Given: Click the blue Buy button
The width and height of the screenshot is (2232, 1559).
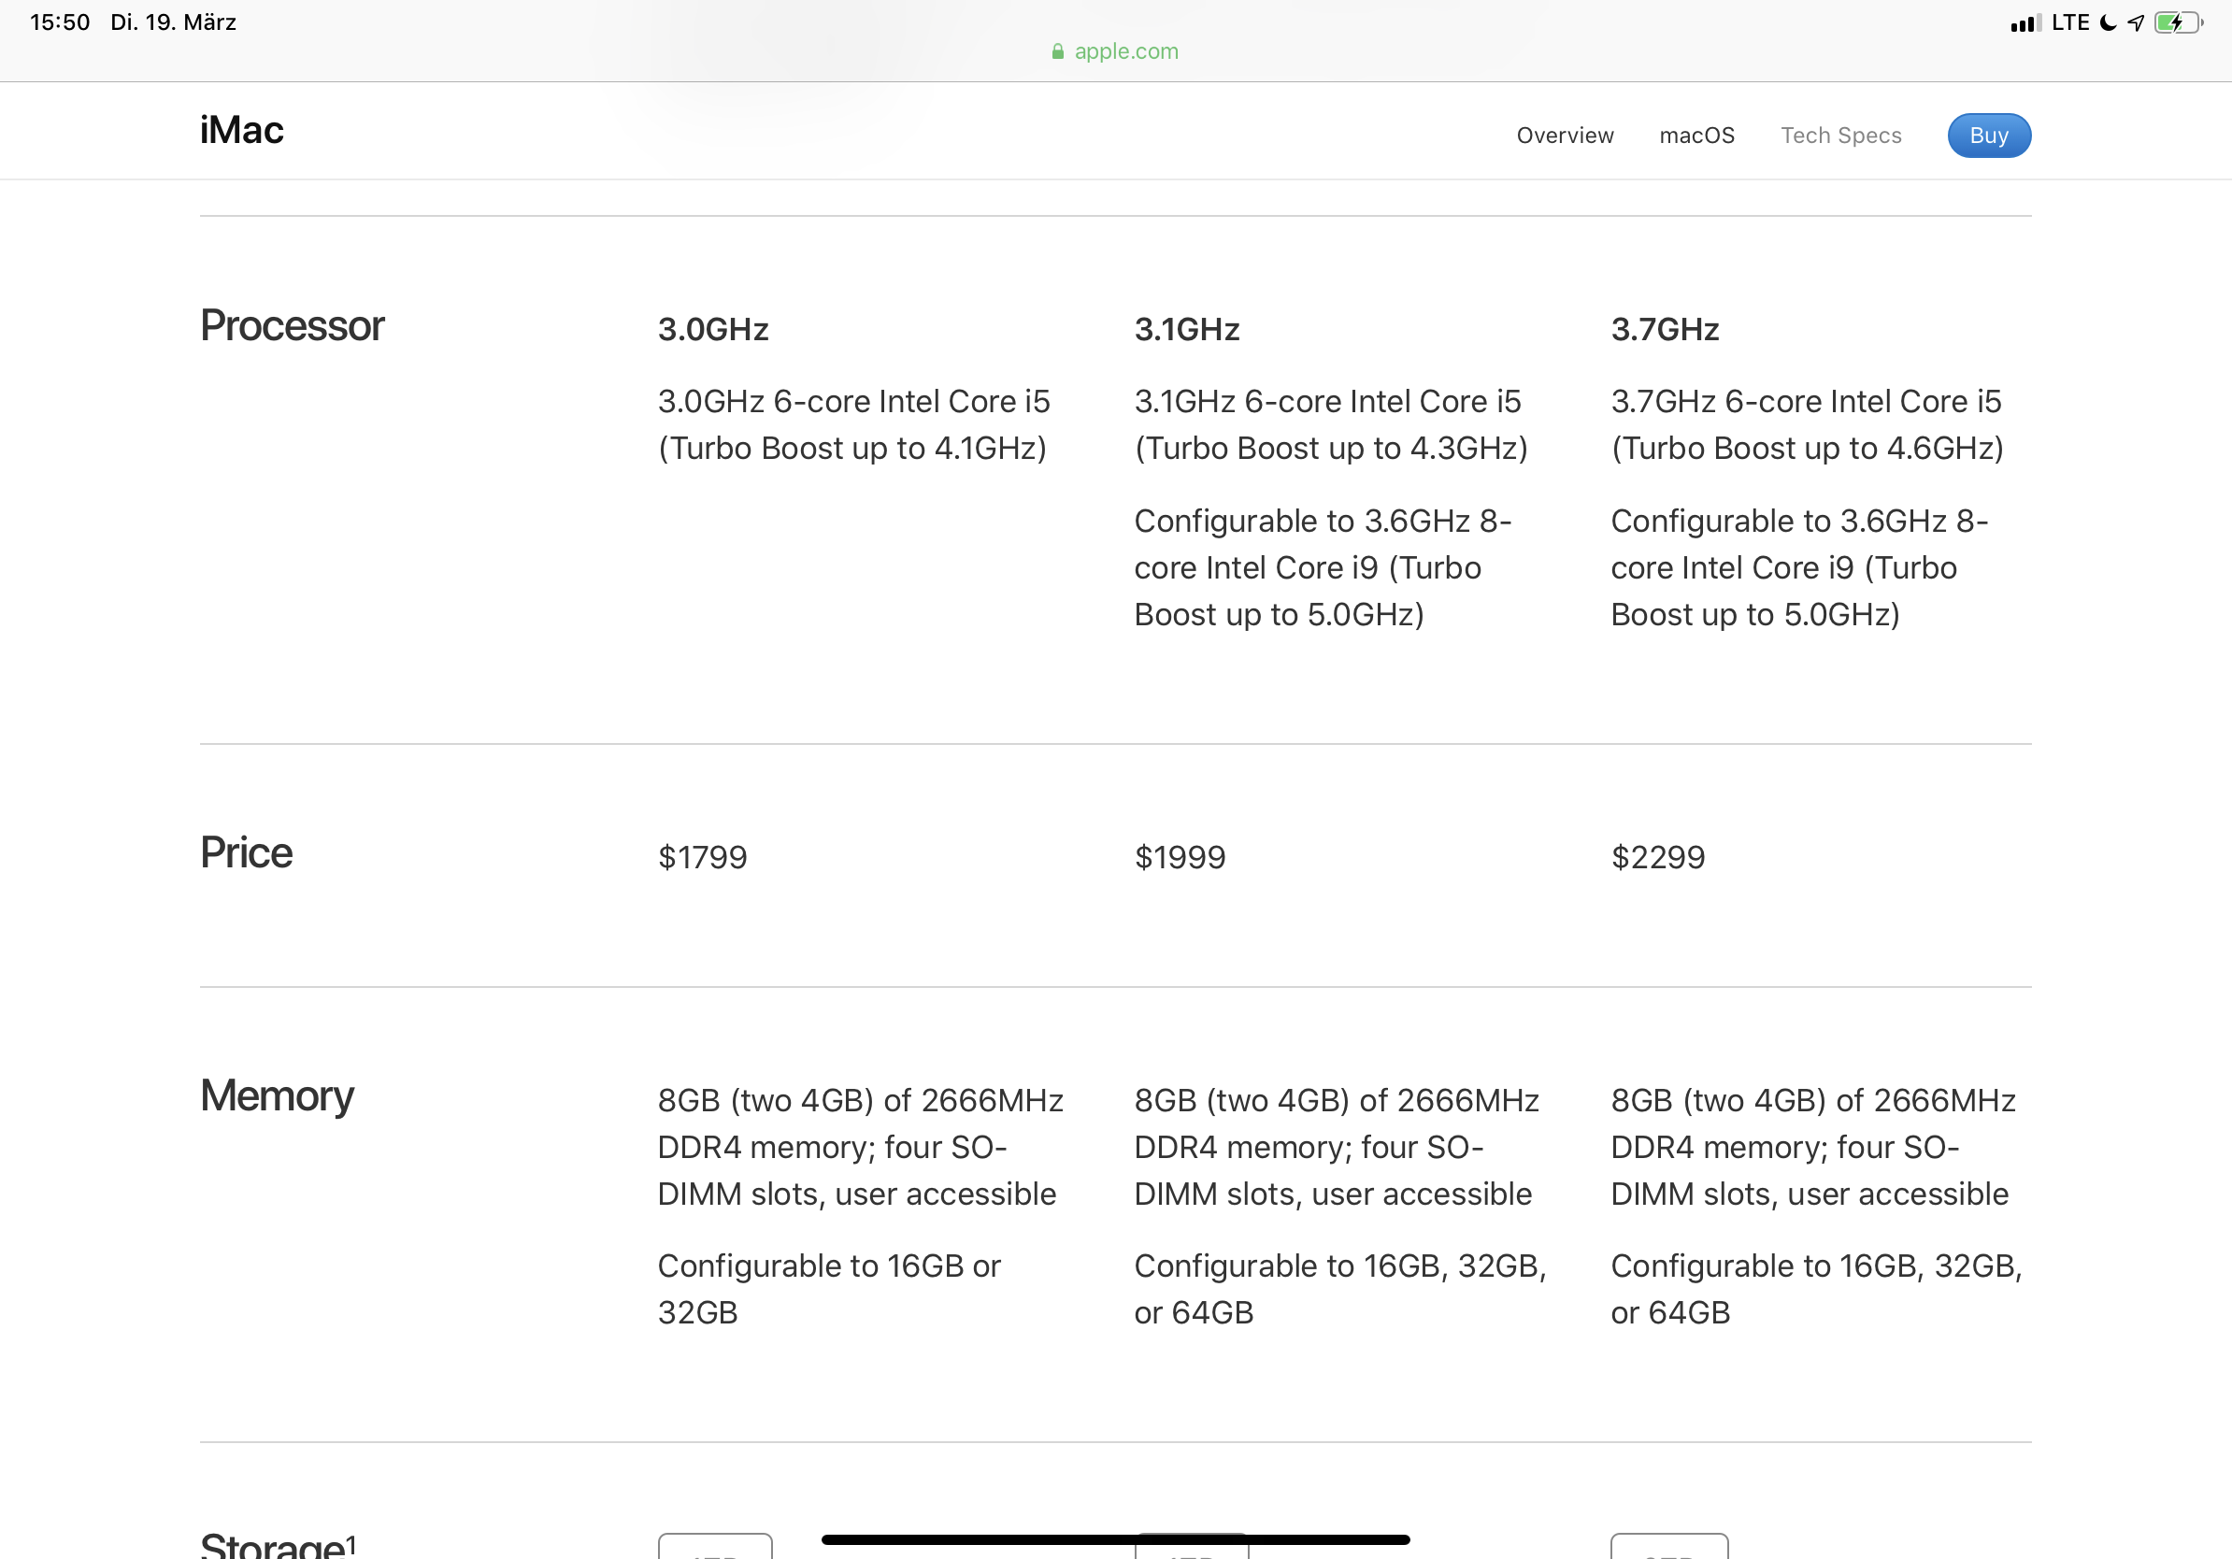Looking at the screenshot, I should (x=1989, y=136).
